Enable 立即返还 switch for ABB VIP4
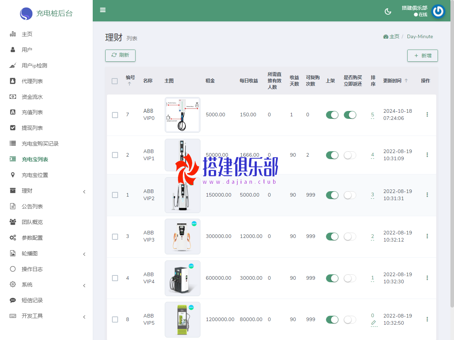Image resolution: width=454 pixels, height=340 pixels. [x=350, y=278]
